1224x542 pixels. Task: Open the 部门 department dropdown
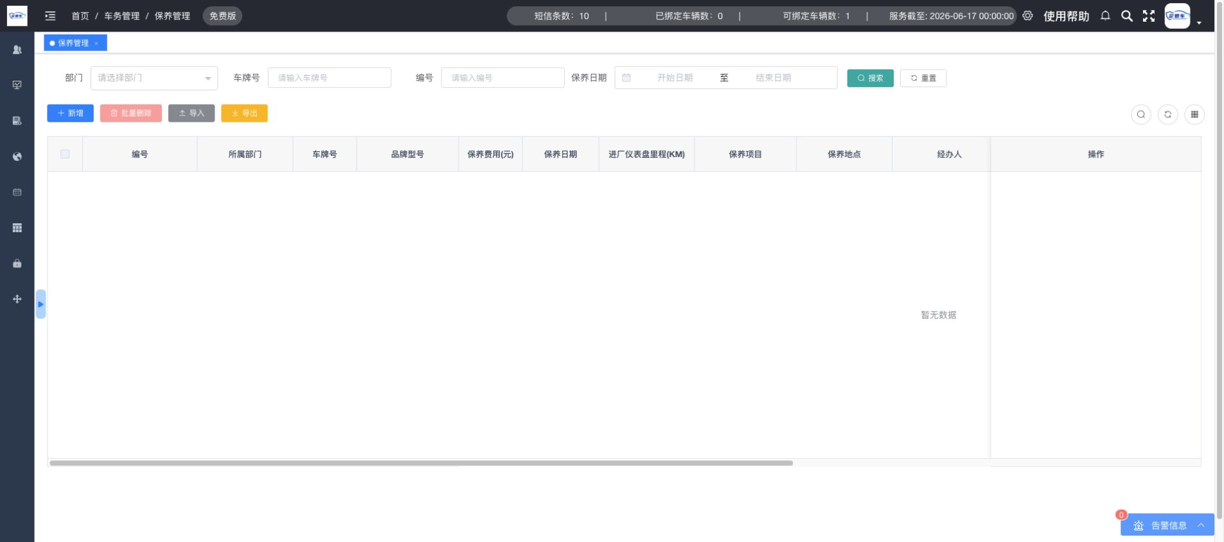[x=154, y=78]
